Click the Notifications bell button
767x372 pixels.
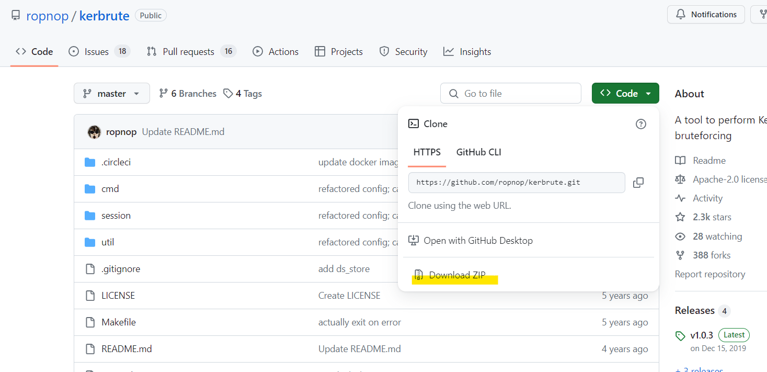point(706,15)
